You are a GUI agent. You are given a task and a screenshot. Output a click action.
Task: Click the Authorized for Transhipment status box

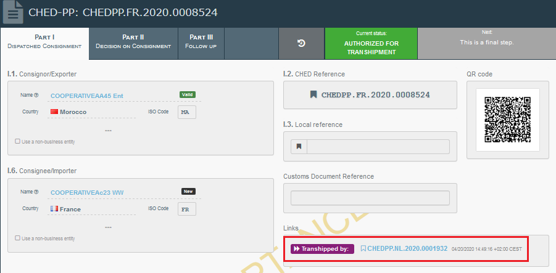pyautogui.click(x=371, y=43)
